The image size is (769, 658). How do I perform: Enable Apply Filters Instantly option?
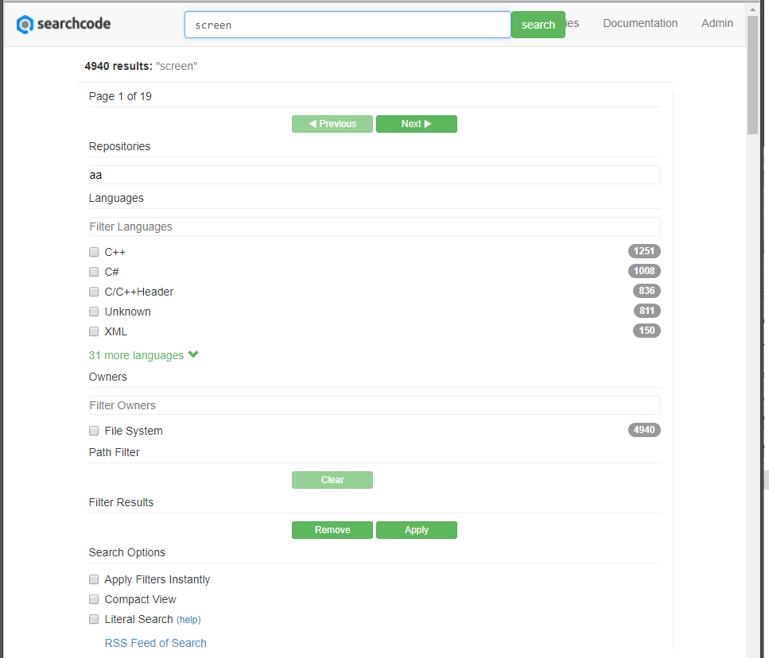94,579
